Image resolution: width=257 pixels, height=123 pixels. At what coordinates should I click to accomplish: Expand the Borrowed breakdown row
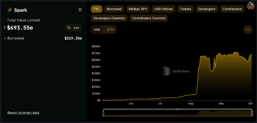click(5, 38)
